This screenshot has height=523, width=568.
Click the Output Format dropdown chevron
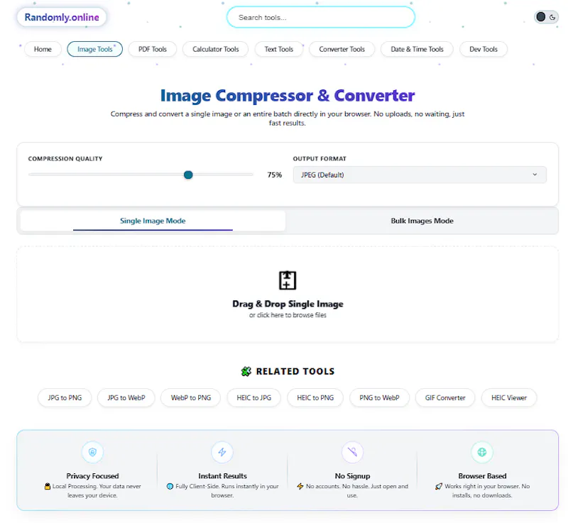[x=535, y=175]
